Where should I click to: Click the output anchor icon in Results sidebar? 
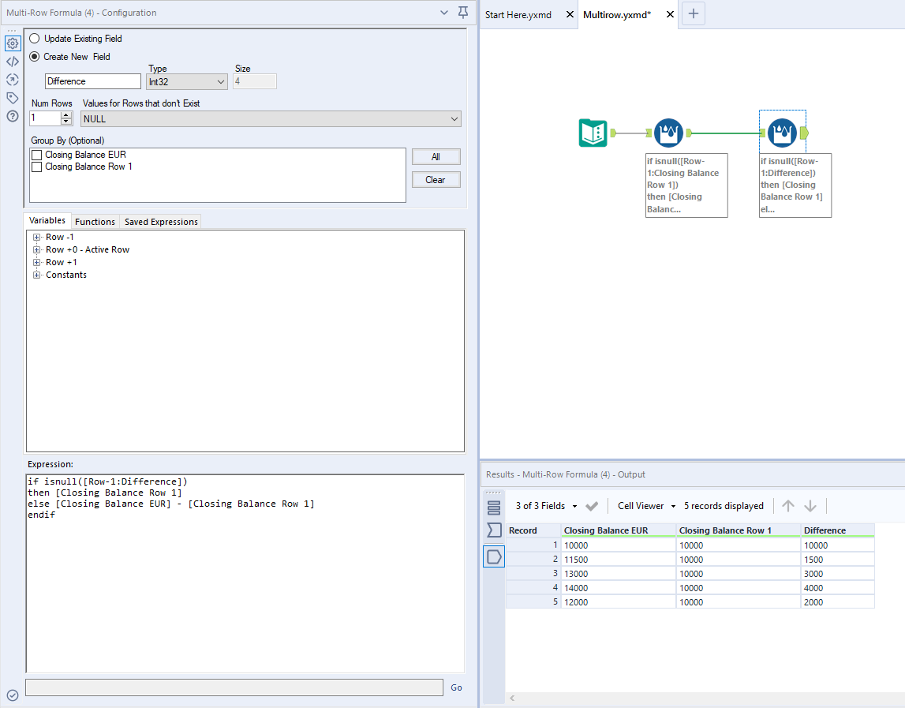tap(493, 556)
